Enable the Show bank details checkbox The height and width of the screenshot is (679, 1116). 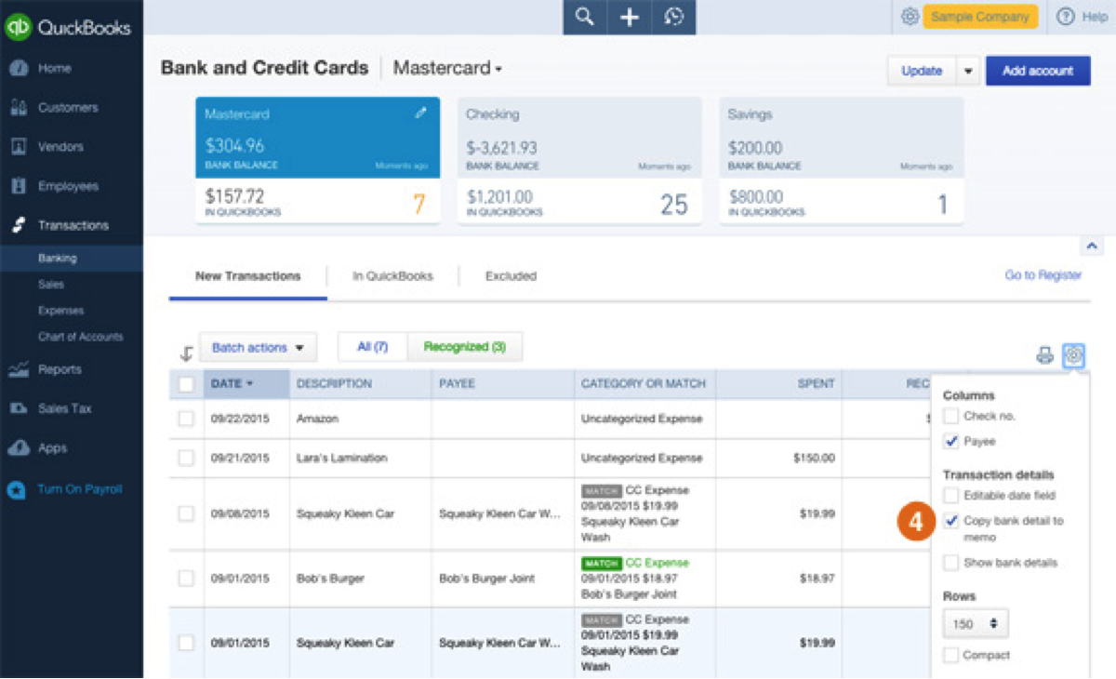pos(950,563)
